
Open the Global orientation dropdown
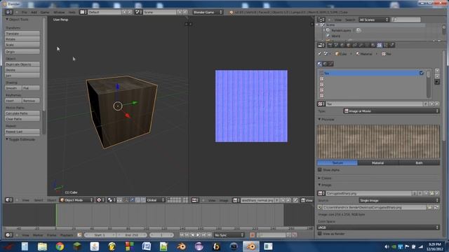click(156, 200)
